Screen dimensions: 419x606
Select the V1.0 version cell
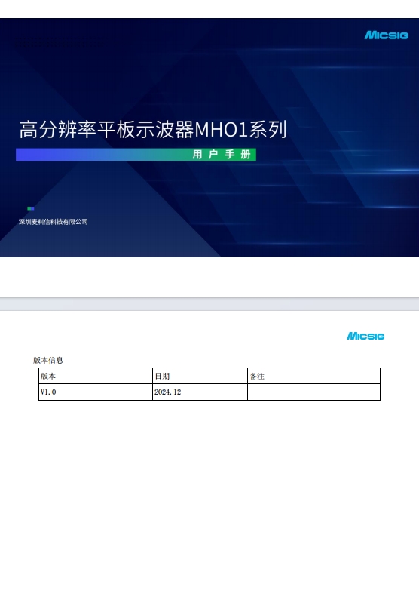coord(96,392)
